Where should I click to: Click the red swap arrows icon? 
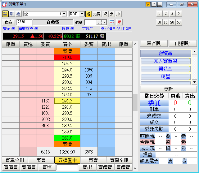click(112, 22)
